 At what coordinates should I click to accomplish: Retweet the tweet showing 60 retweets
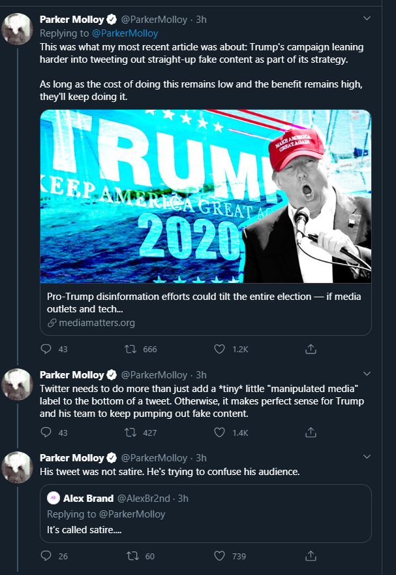pos(132,556)
